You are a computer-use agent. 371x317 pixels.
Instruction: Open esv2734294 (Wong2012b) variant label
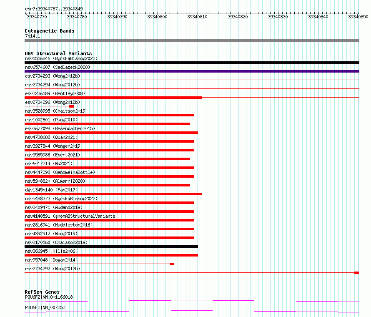coord(53,85)
